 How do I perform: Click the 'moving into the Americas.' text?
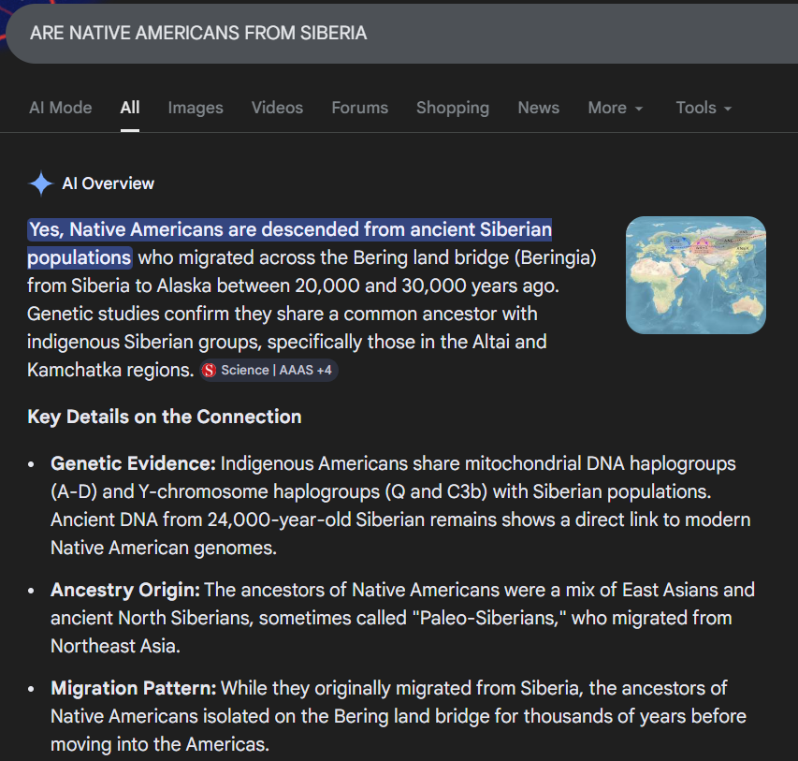tap(160, 744)
